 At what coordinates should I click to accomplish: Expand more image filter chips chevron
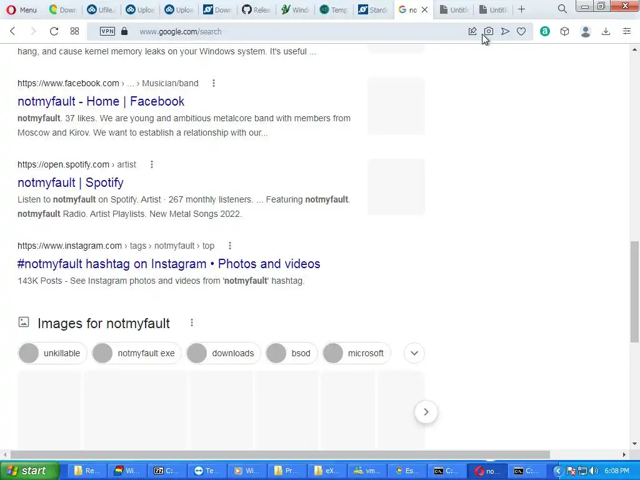(414, 353)
